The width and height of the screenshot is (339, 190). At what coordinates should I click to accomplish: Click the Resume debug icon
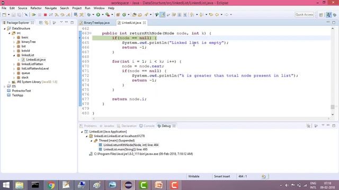tap(34, 15)
